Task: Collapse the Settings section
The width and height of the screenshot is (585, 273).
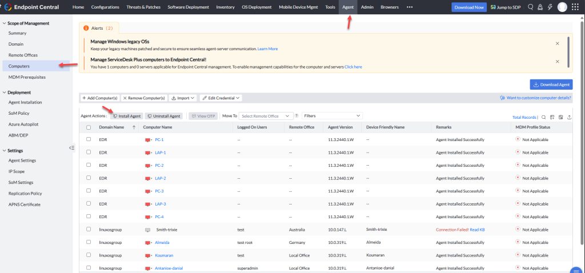Action: [4, 151]
